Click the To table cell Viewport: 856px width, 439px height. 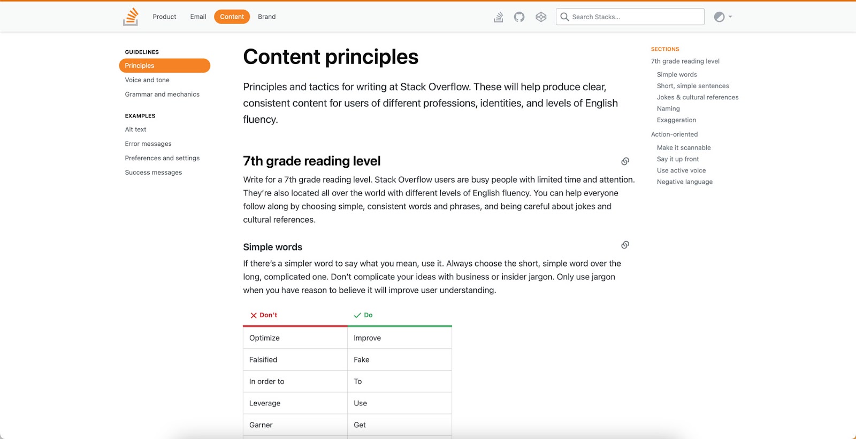400,382
